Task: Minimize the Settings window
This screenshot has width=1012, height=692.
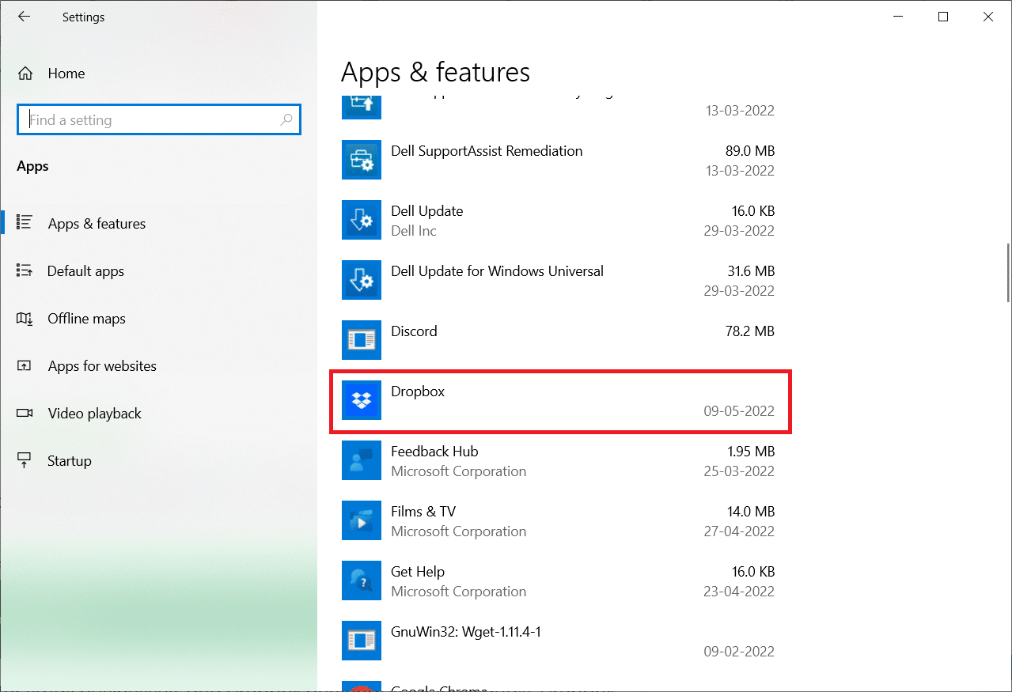Action: click(897, 17)
